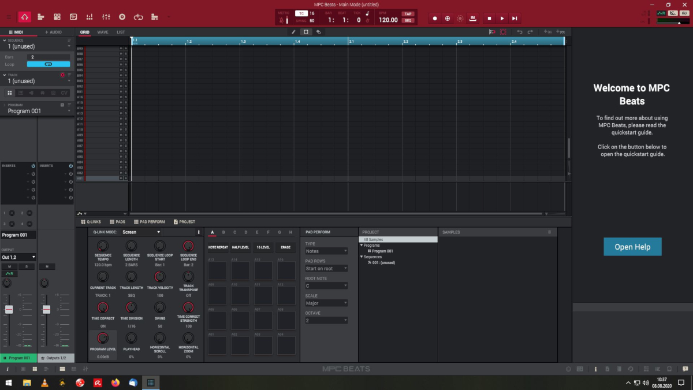The width and height of the screenshot is (693, 390).
Task: Open the Q-LINKS panel tab
Action: [x=91, y=222]
